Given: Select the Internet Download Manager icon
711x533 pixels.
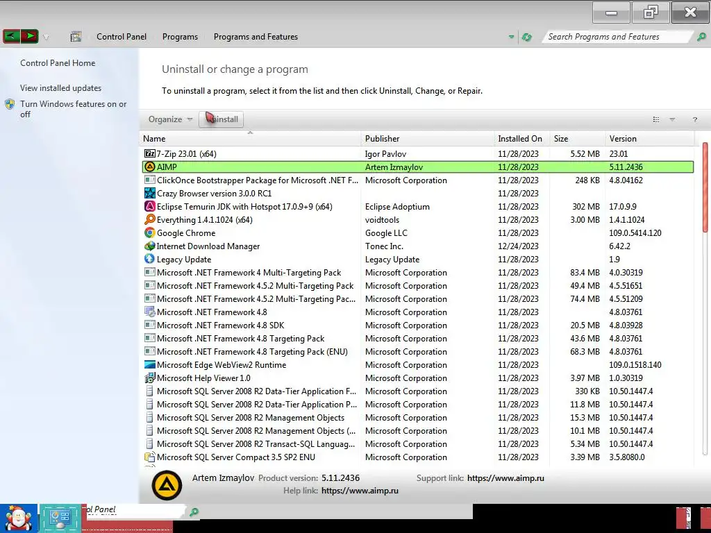Looking at the screenshot, I should click(150, 246).
